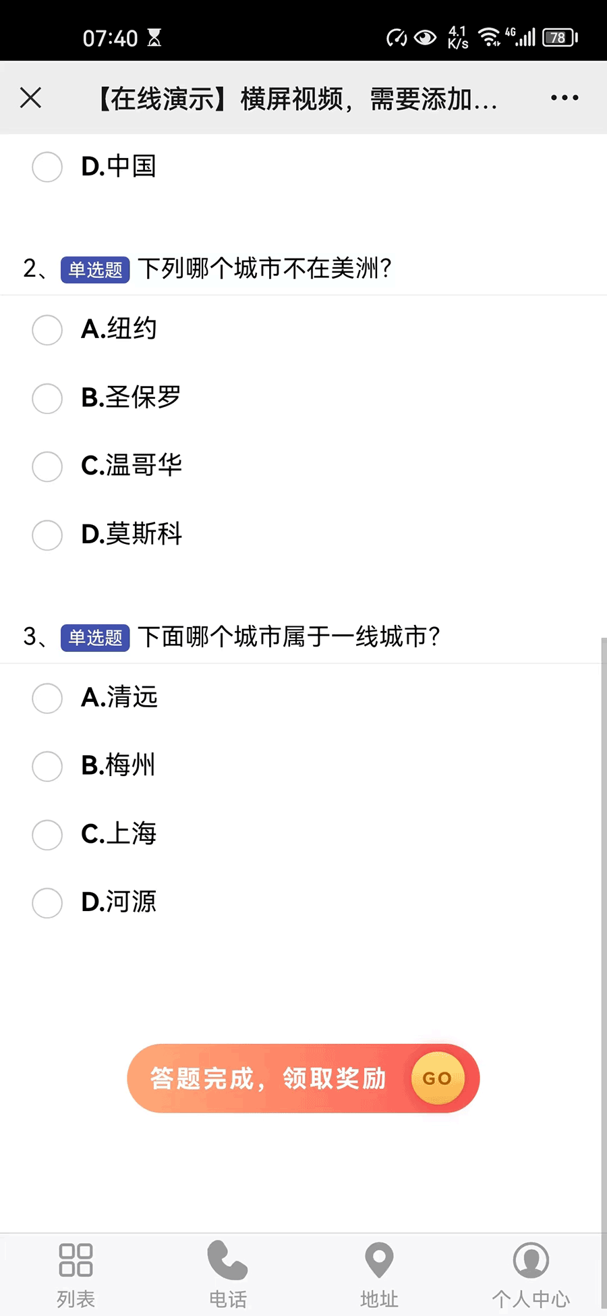Tap the address location pin icon
Screen dimensions: 607x1316
[x=379, y=1260]
